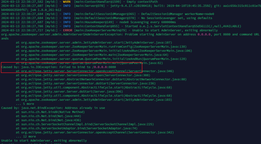Click the red ERROR log level label
Screen dimensions: 261x144
(x=68, y=30)
